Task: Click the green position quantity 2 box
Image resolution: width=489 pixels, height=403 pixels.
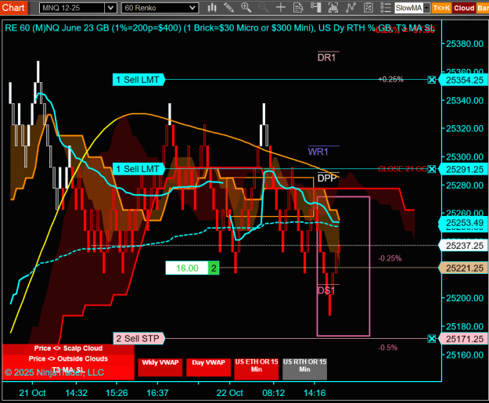Action: click(214, 268)
